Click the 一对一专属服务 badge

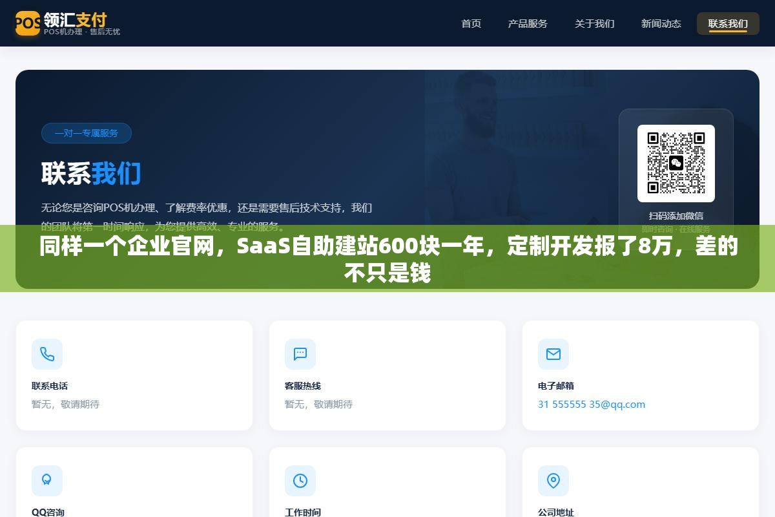pos(87,133)
